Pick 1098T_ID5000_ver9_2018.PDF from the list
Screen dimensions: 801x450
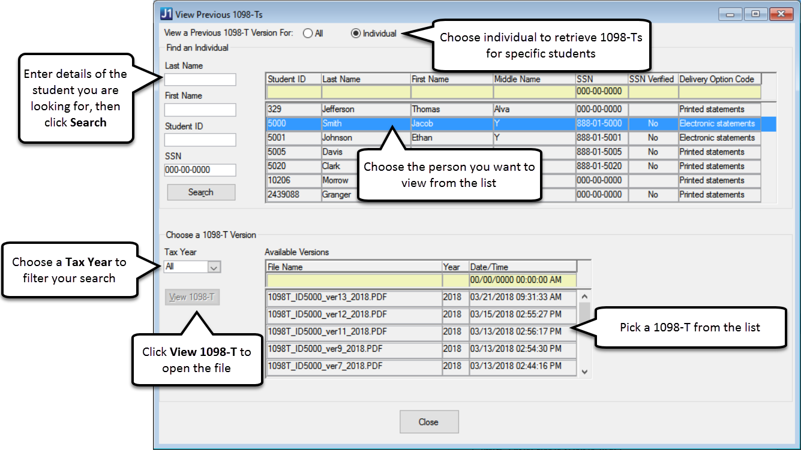pyautogui.click(x=354, y=348)
